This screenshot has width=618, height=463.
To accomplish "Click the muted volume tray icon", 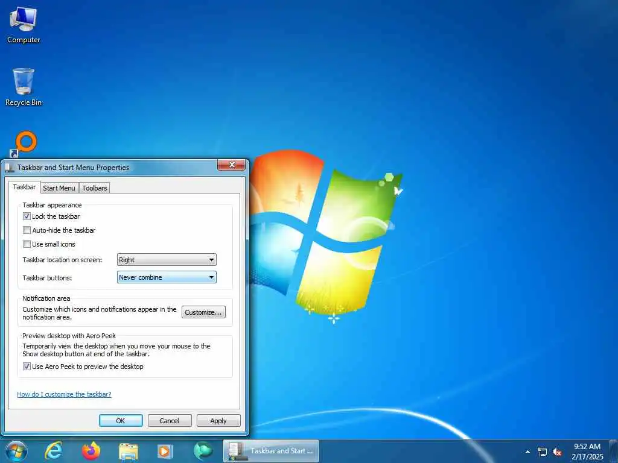I will pyautogui.click(x=557, y=452).
